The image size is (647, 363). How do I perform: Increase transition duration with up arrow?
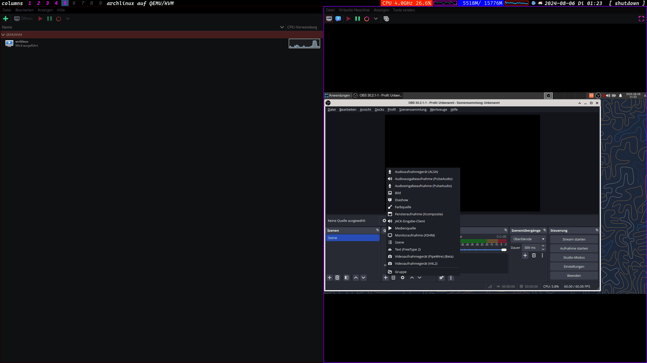(543, 246)
